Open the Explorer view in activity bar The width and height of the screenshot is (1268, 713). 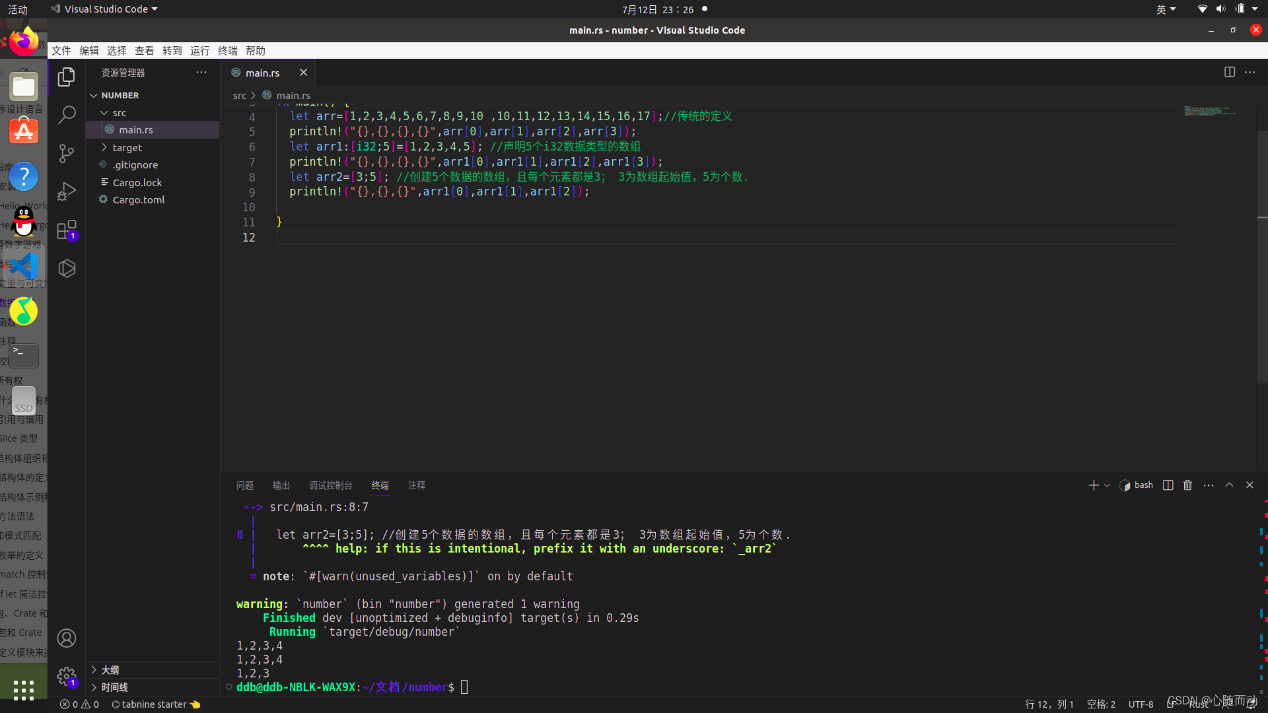click(x=67, y=77)
